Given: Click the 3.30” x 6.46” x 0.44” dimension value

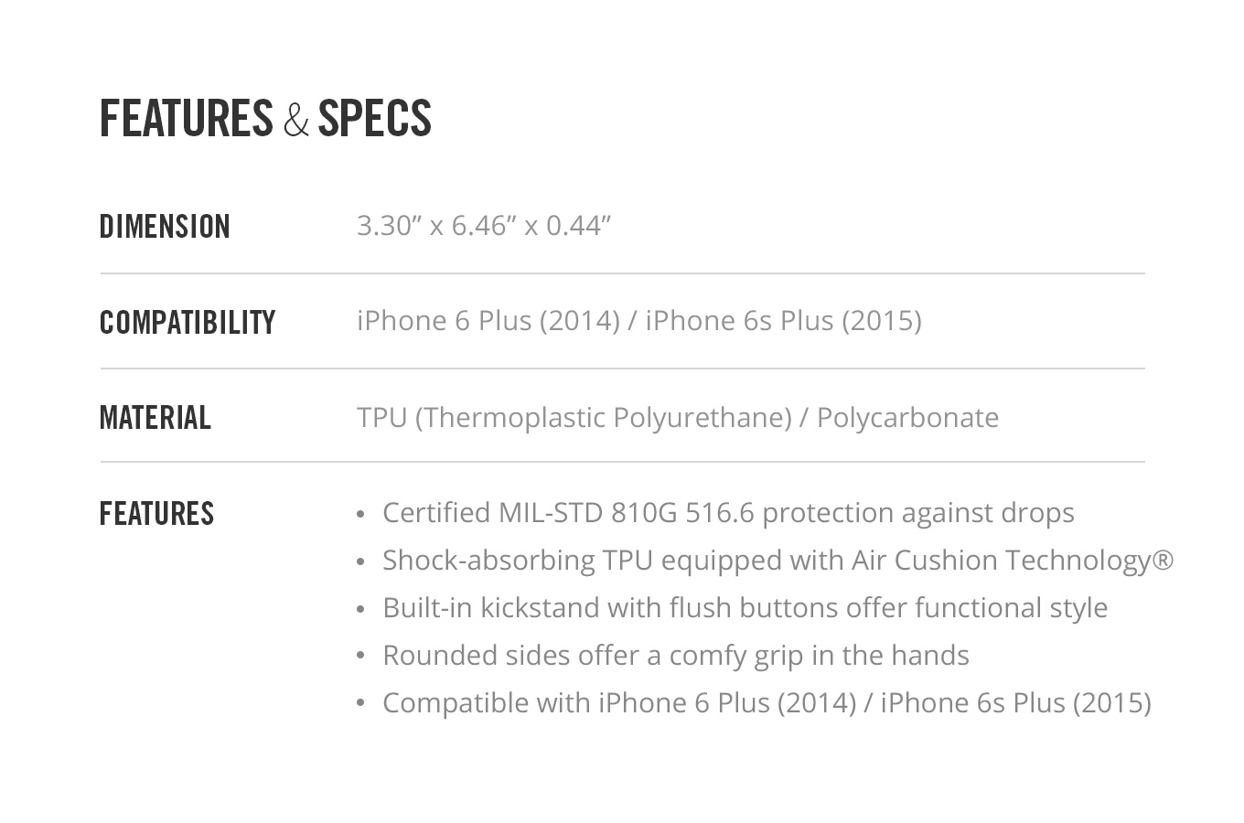Looking at the screenshot, I should (x=484, y=225).
